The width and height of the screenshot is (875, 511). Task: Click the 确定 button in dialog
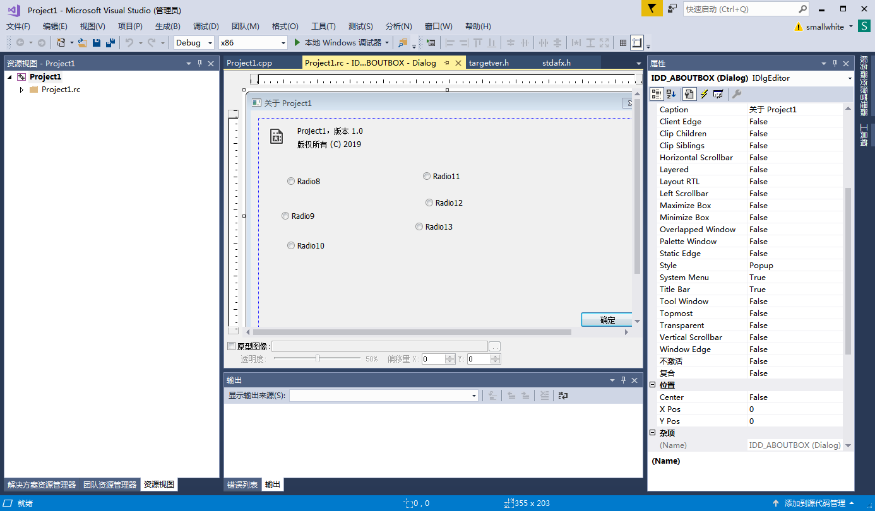point(607,320)
